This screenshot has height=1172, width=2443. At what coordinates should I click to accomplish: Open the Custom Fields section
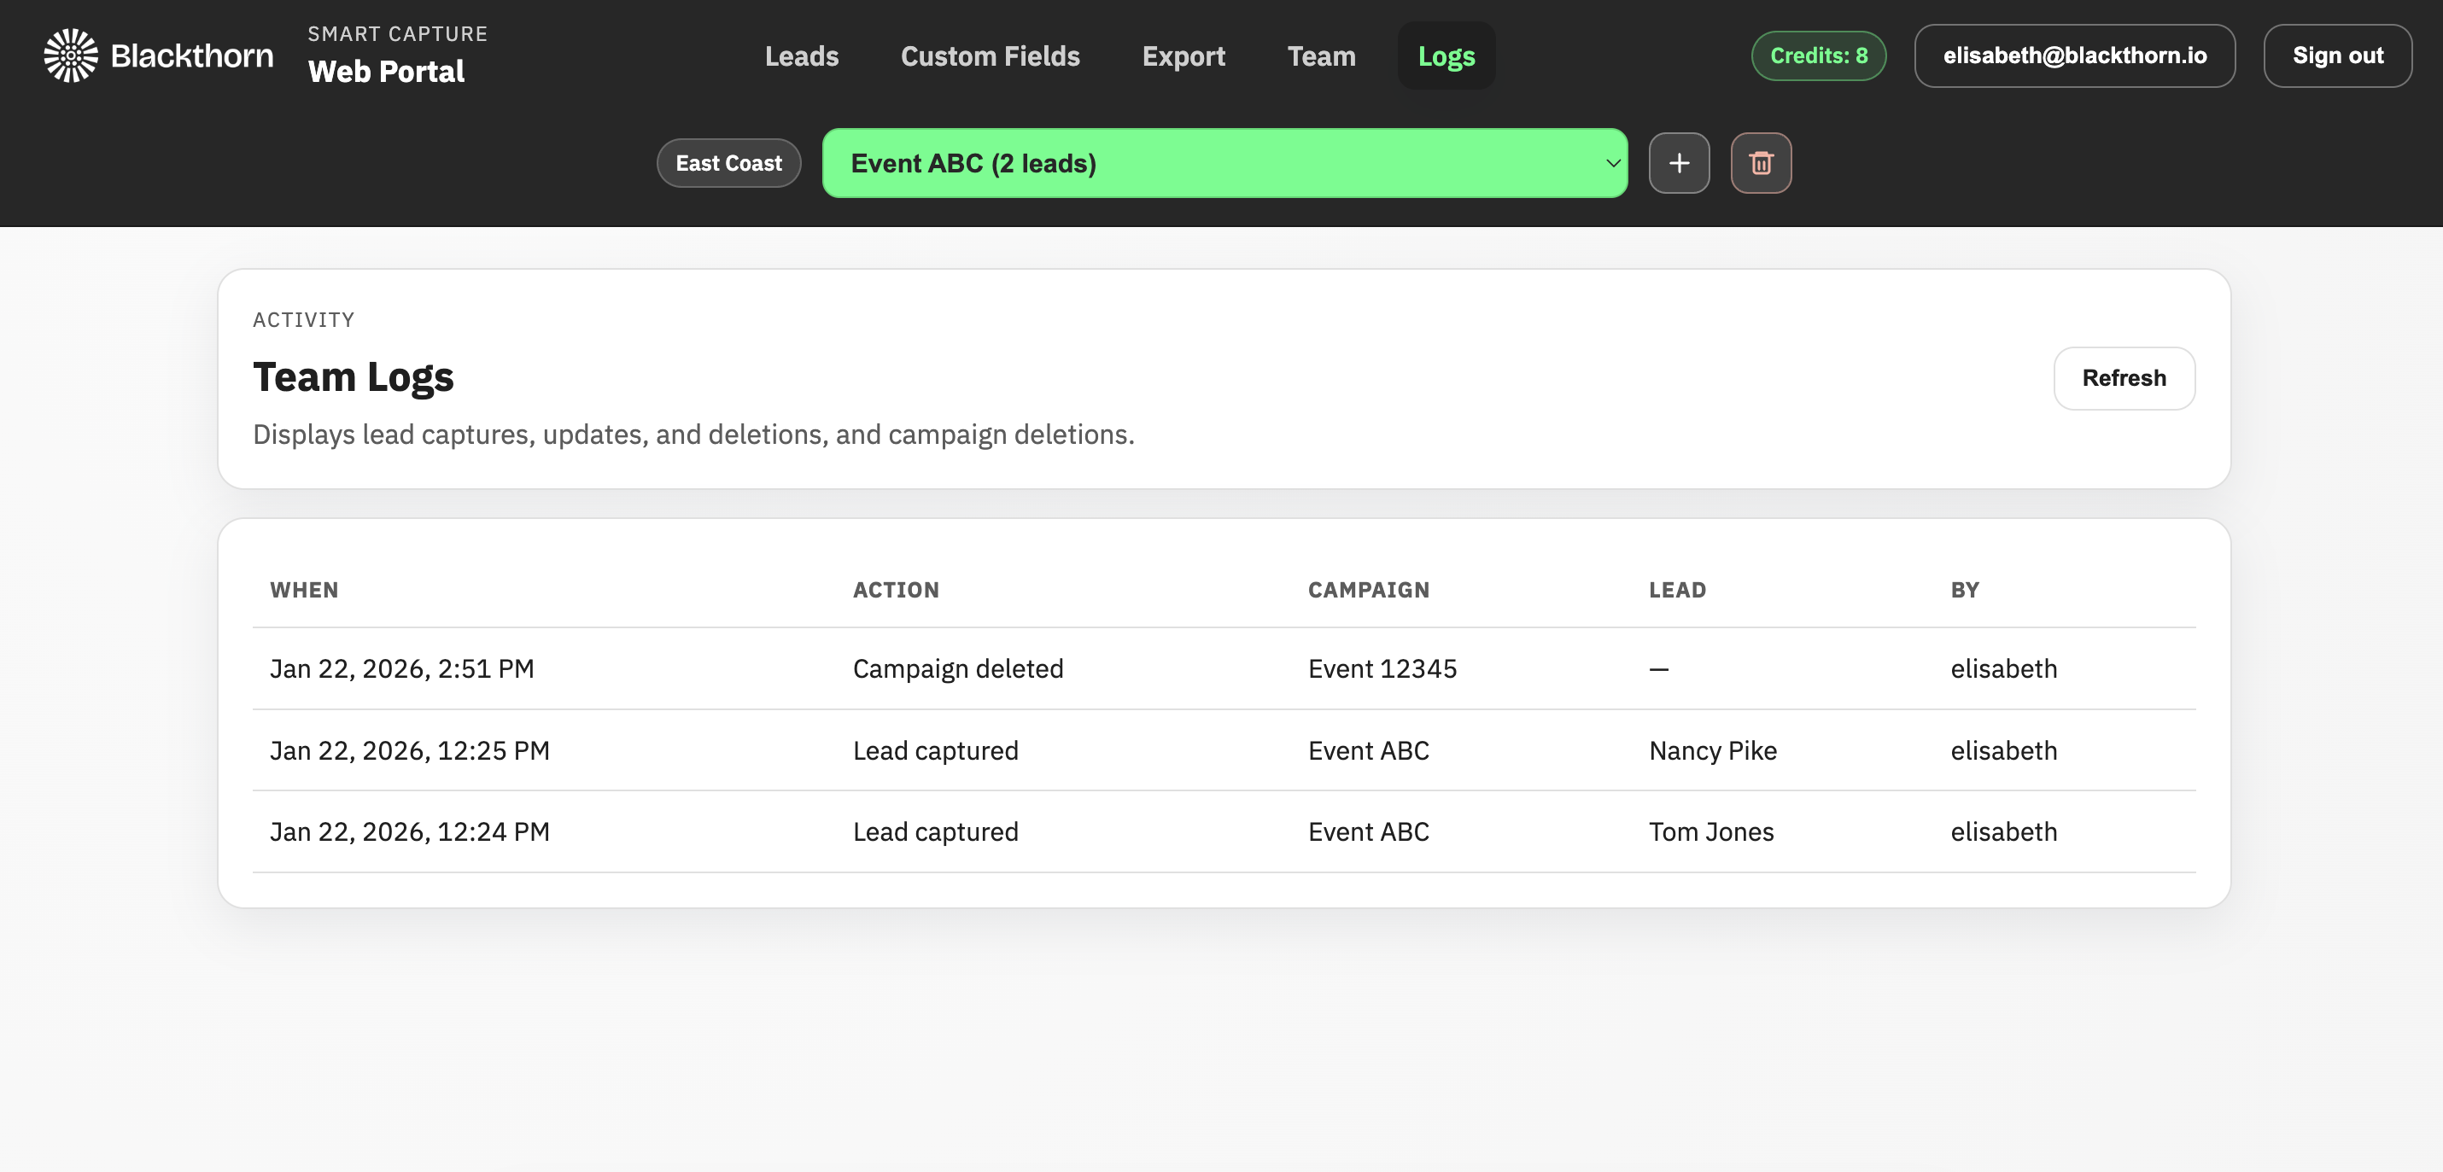[991, 55]
